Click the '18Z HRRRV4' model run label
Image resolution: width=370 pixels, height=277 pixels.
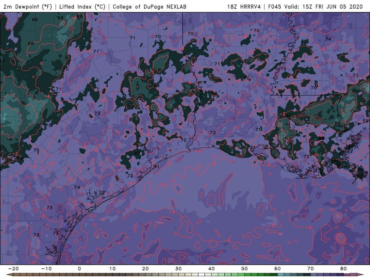[x=244, y=7]
